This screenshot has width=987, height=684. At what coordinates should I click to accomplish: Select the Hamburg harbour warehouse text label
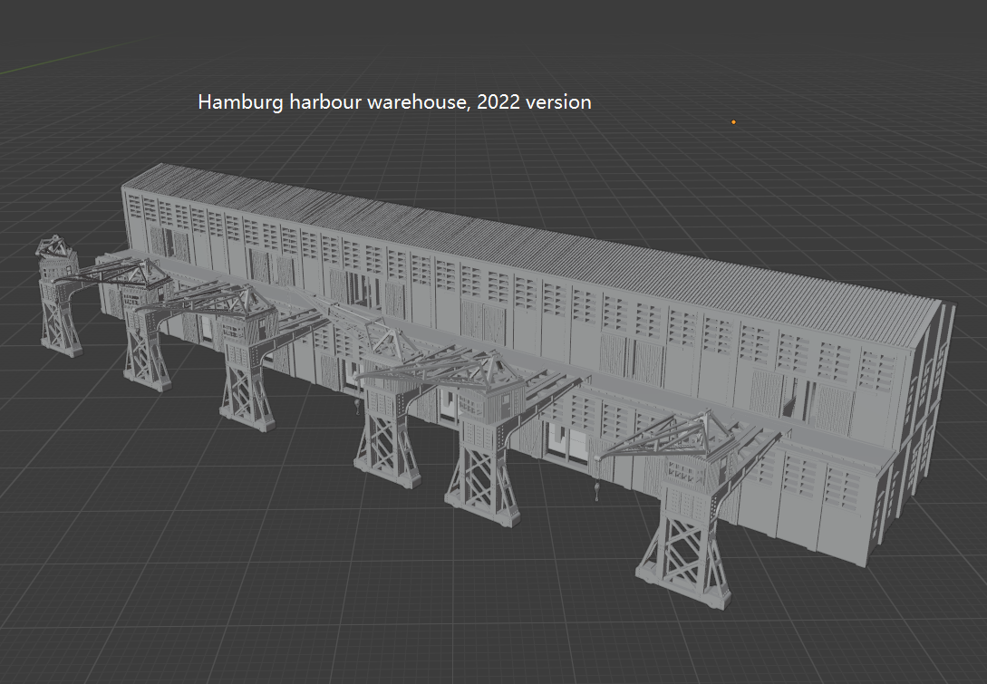(x=393, y=102)
